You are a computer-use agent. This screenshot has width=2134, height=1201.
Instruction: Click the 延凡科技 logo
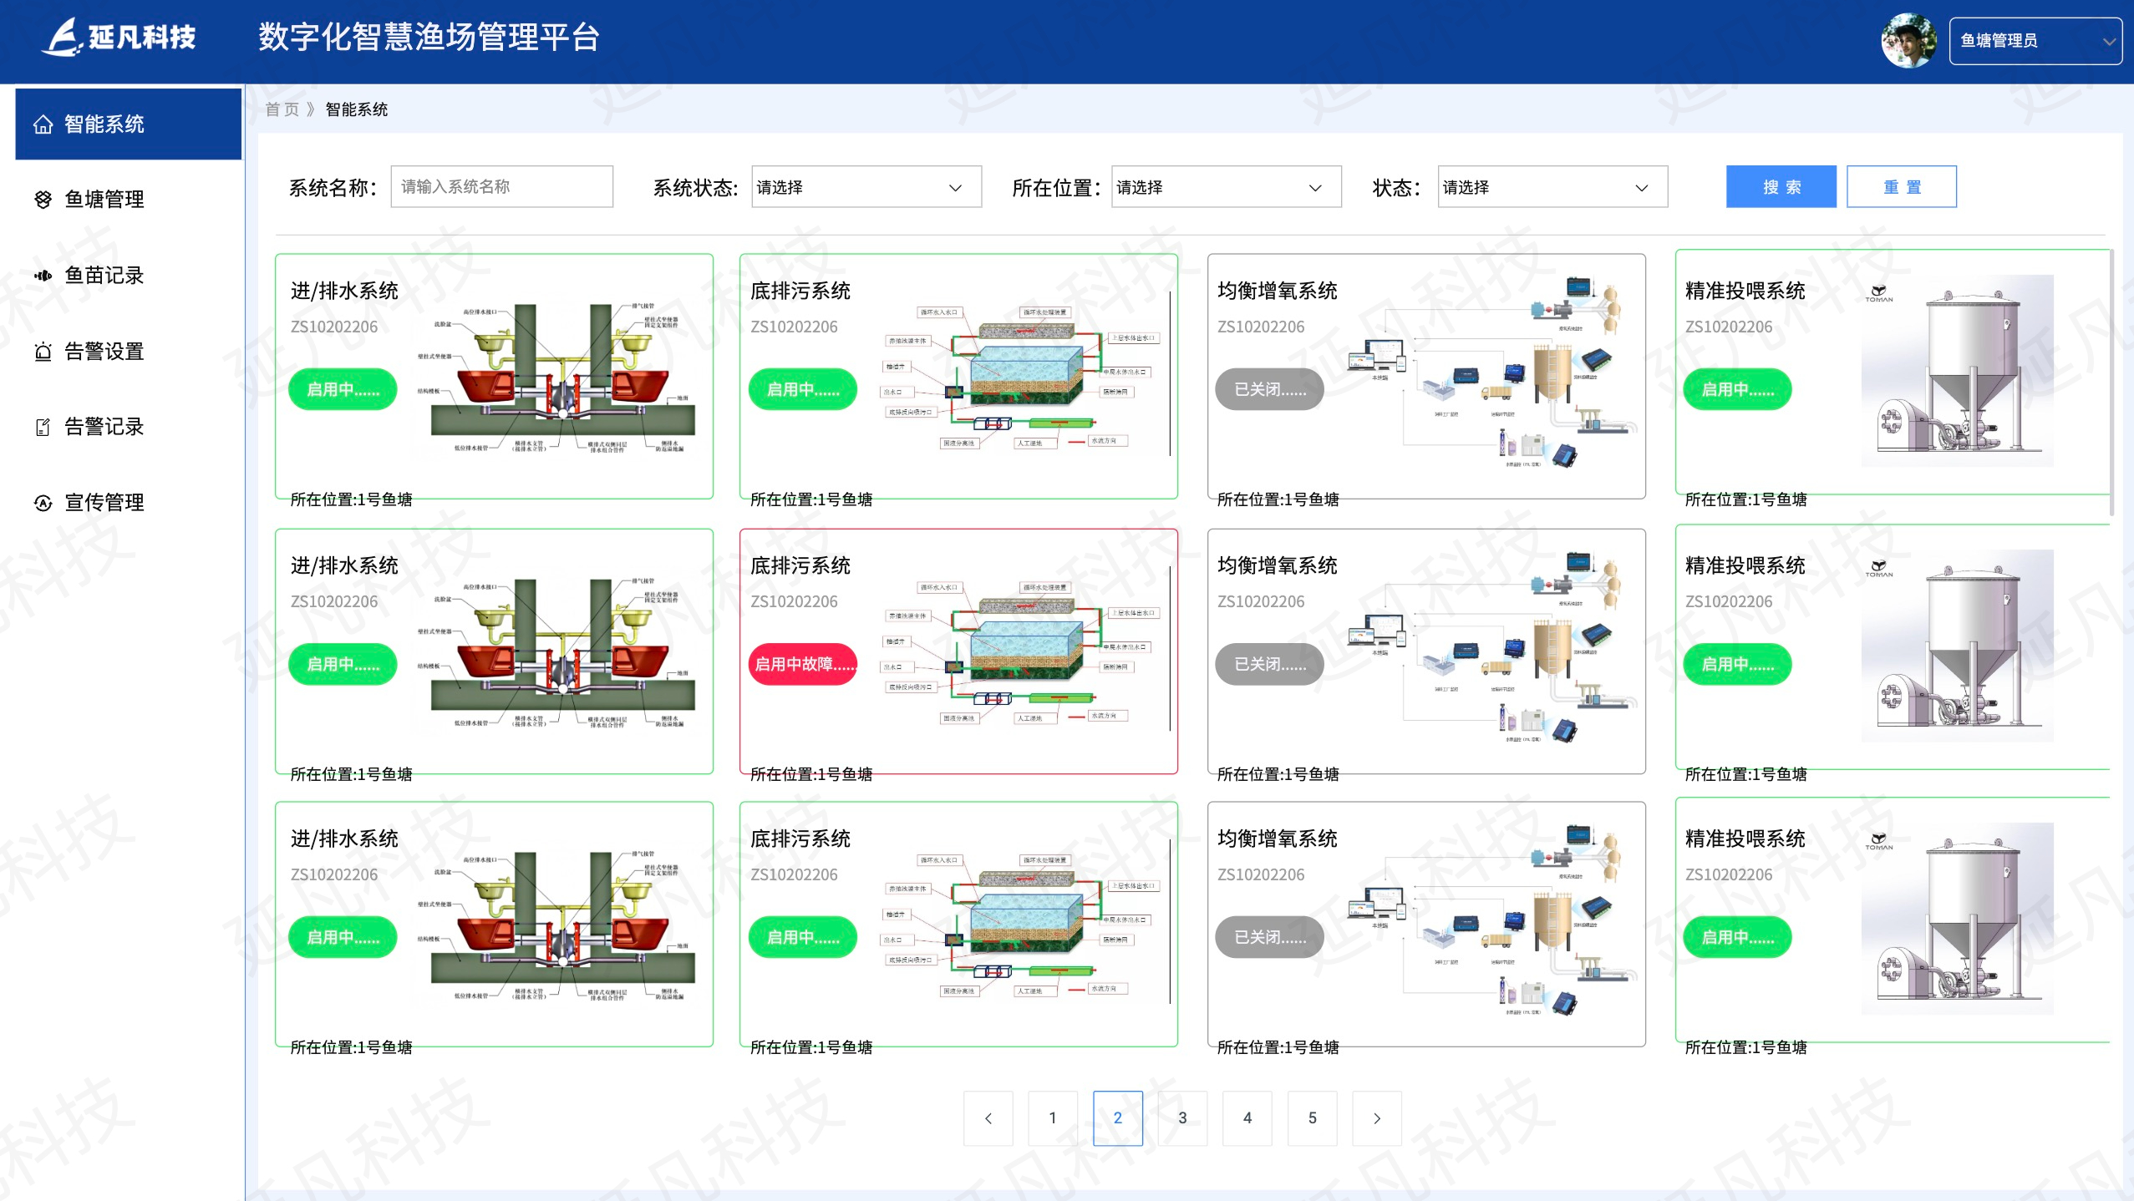click(x=119, y=38)
